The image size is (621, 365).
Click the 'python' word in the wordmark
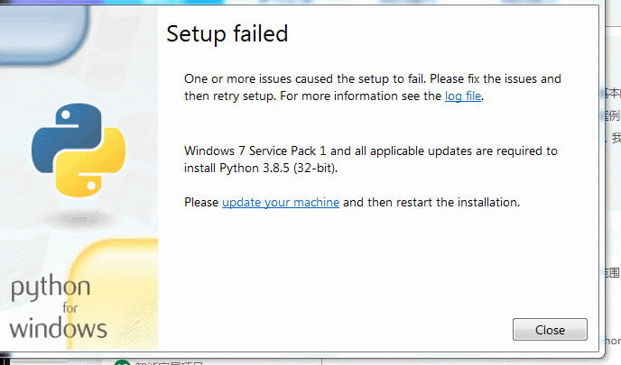[51, 287]
